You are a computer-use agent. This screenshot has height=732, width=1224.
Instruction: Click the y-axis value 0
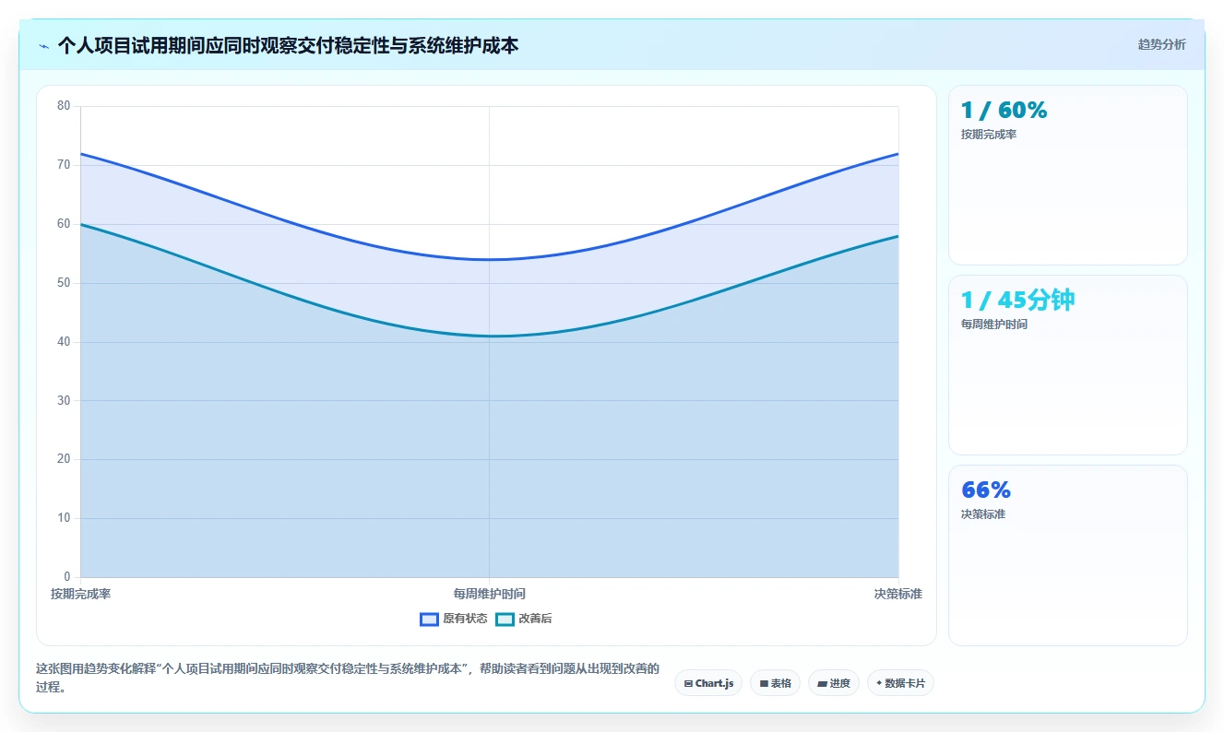click(x=66, y=577)
